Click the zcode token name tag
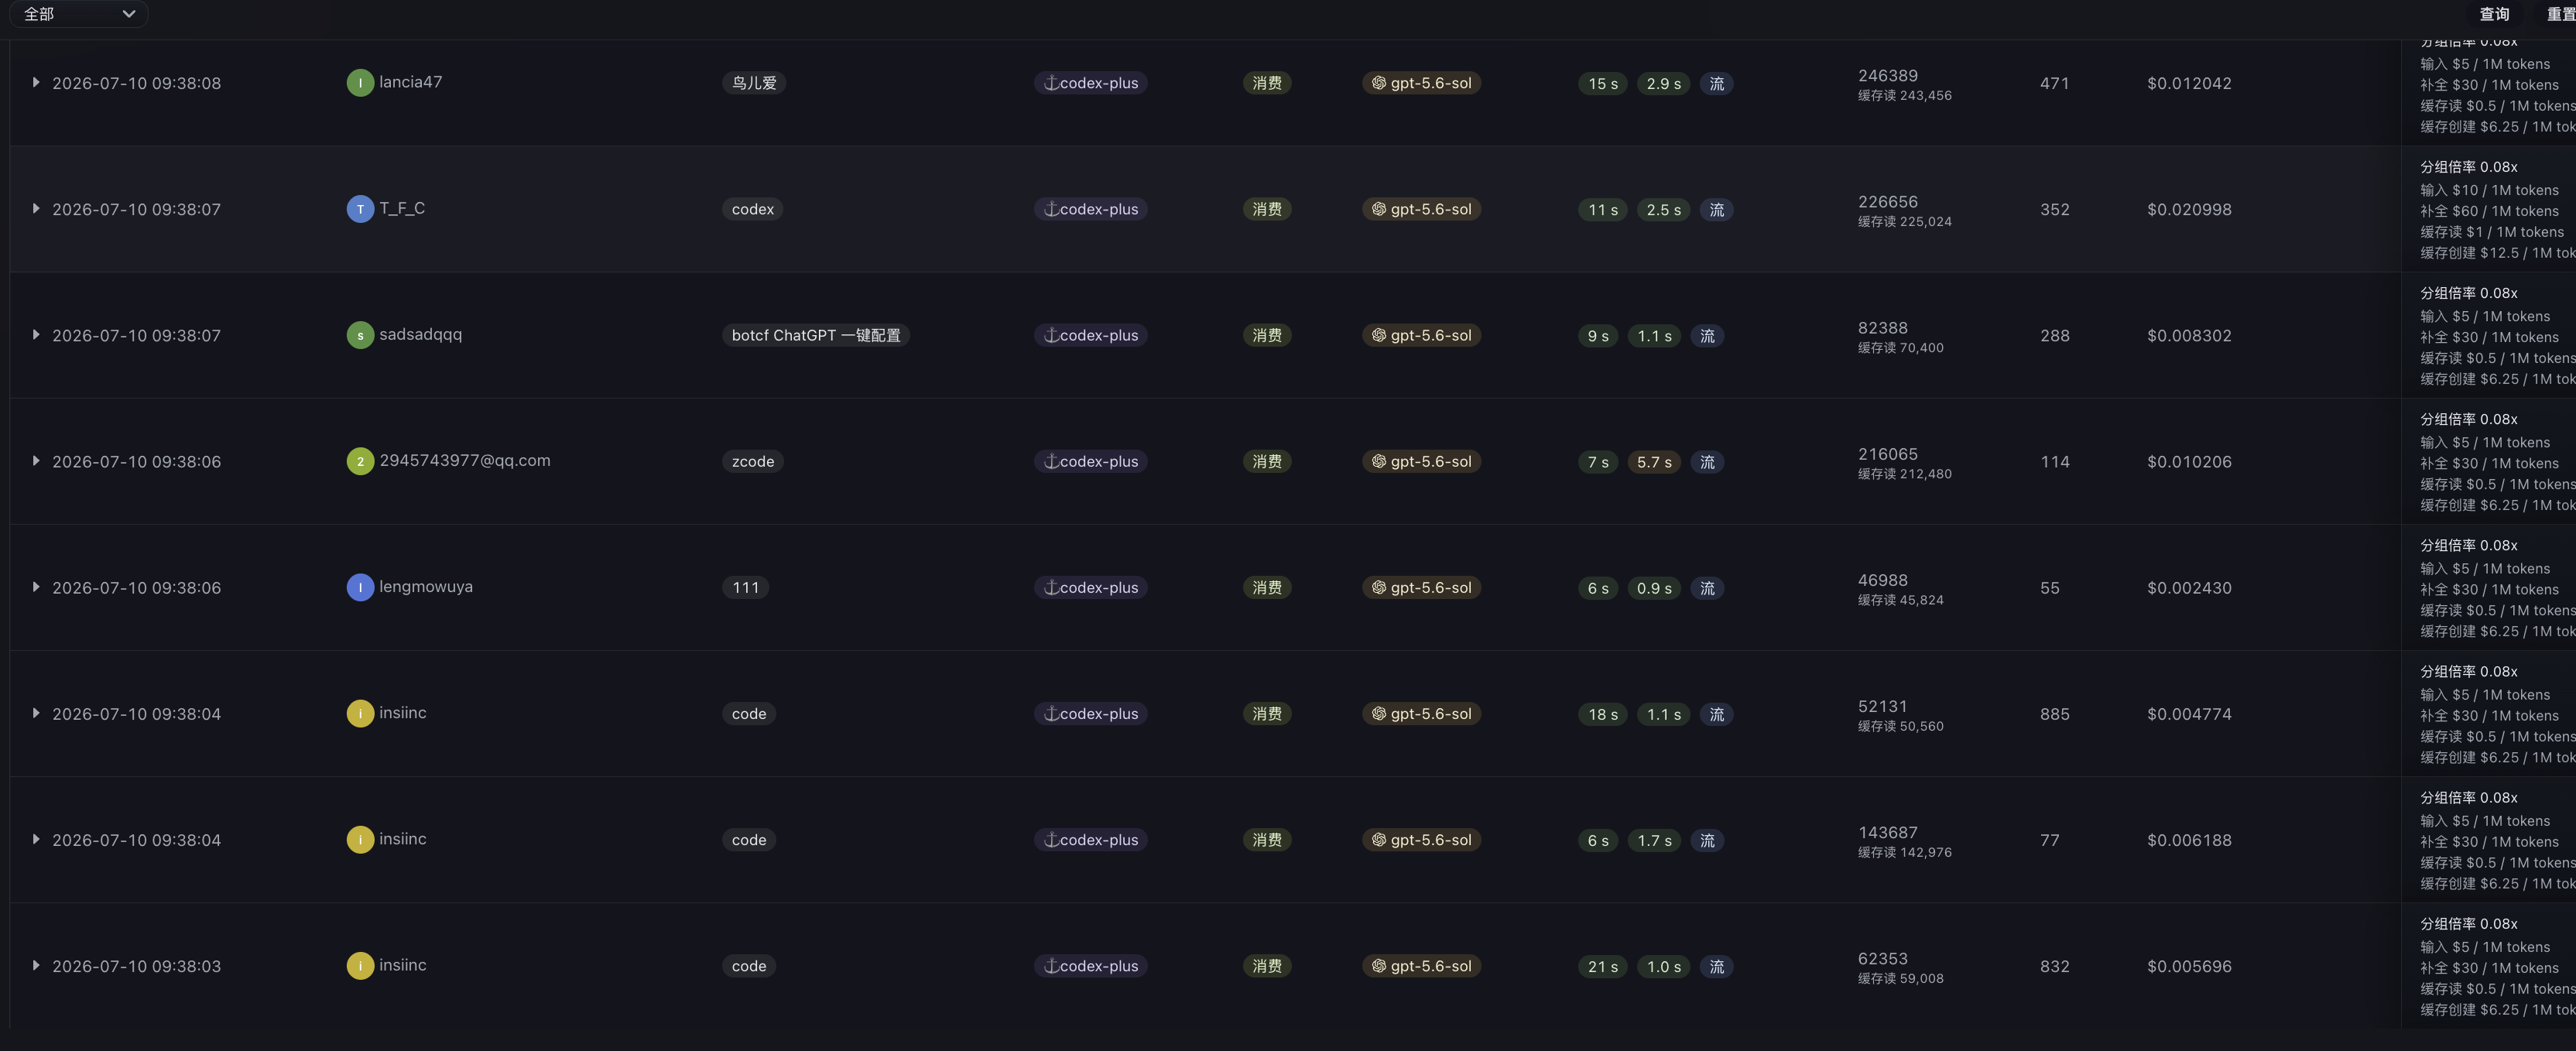 [x=752, y=461]
